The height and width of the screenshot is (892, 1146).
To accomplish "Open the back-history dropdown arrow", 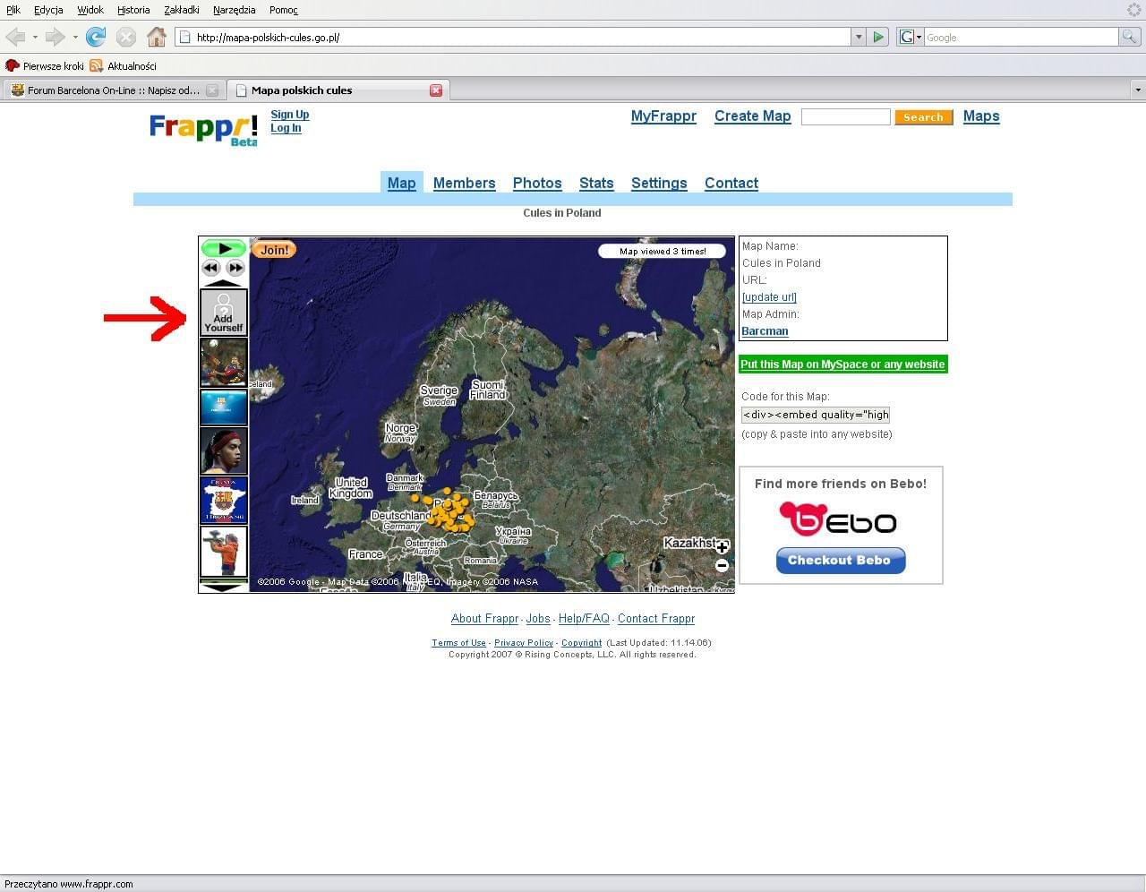I will [35, 38].
